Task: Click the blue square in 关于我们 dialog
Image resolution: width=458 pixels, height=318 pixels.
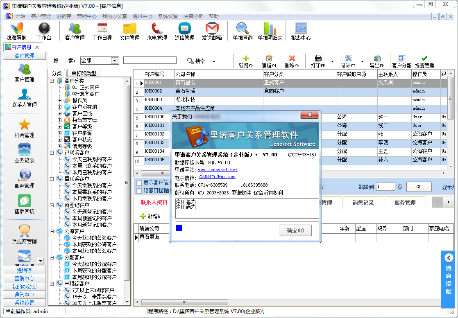Action: [179, 228]
